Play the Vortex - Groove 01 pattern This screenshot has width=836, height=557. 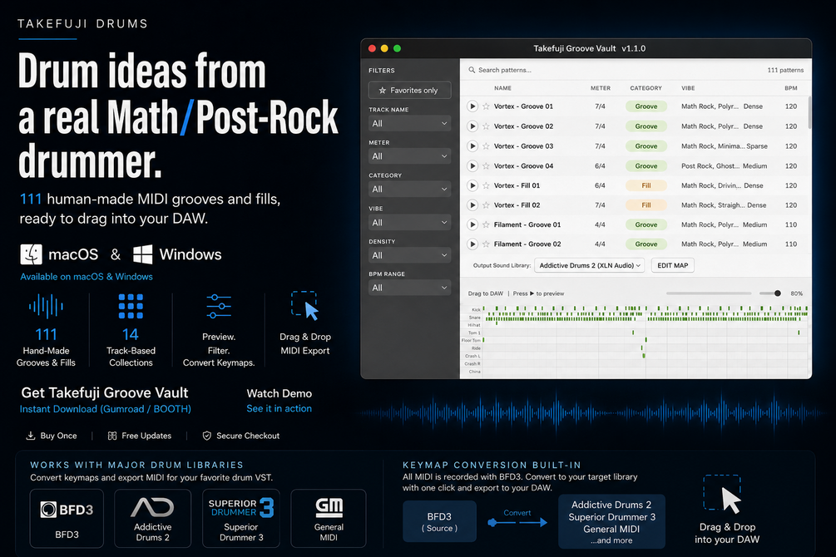pos(472,106)
